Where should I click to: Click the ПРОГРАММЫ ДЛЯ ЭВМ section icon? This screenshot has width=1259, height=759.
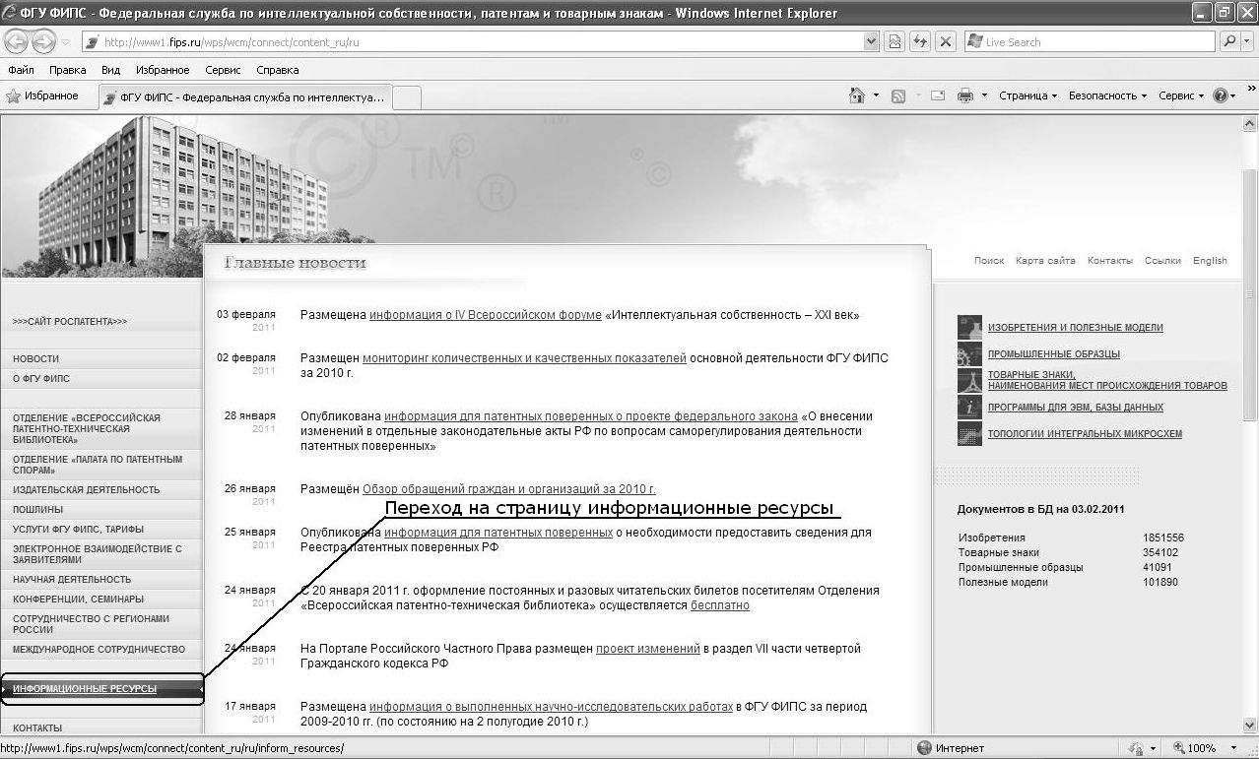pyautogui.click(x=969, y=407)
